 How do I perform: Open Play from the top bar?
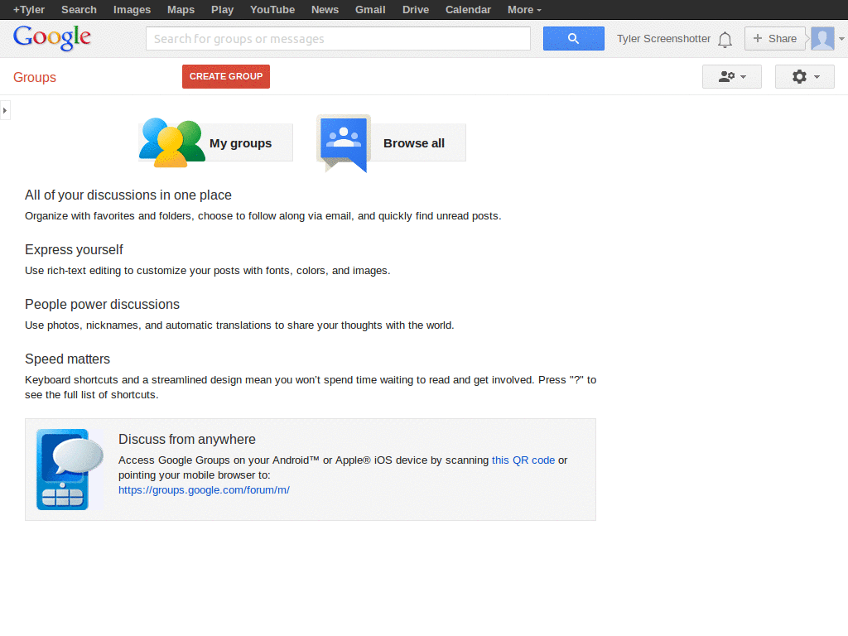[222, 10]
